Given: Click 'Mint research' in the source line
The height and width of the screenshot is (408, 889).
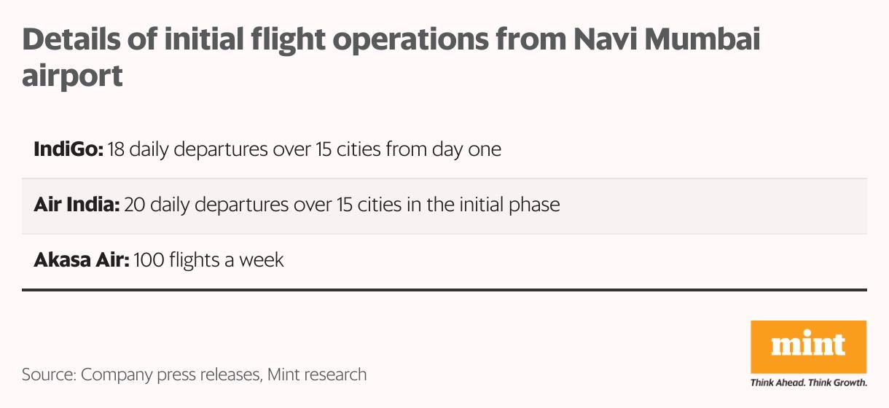Looking at the screenshot, I should [317, 375].
